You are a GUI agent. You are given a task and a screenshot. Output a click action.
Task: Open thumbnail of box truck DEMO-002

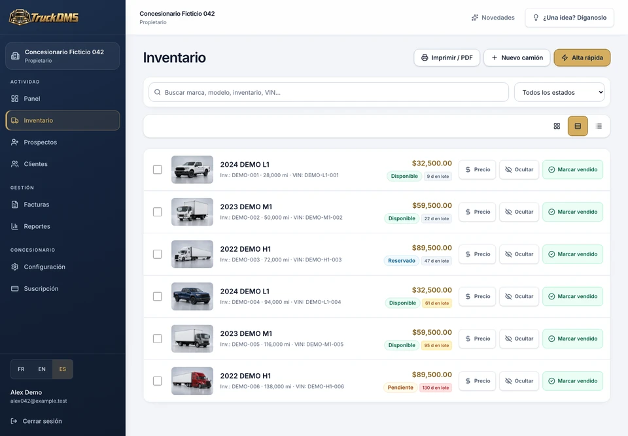pos(192,212)
